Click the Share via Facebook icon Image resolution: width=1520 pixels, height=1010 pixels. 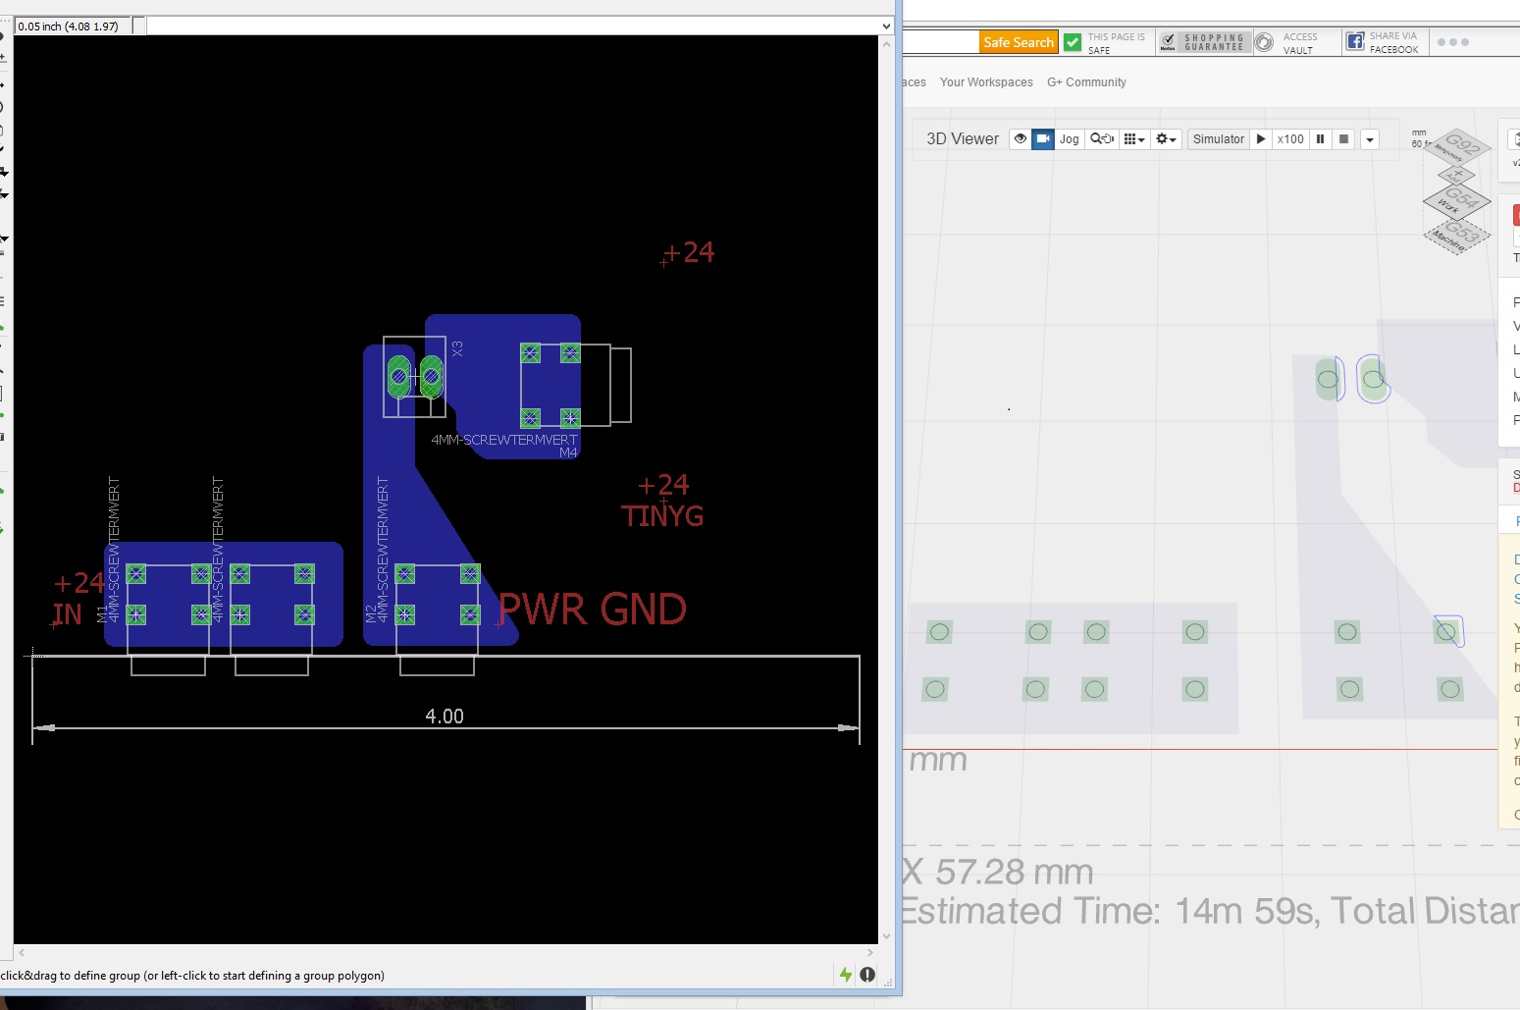1355,41
